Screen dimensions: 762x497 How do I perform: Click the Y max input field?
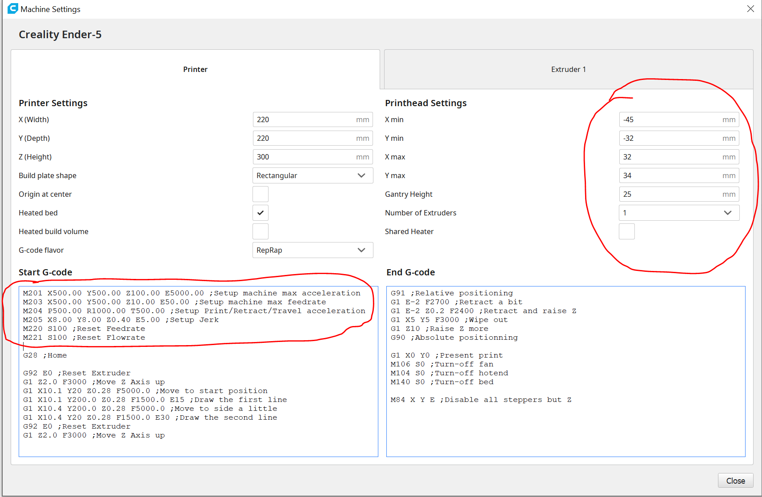click(679, 175)
